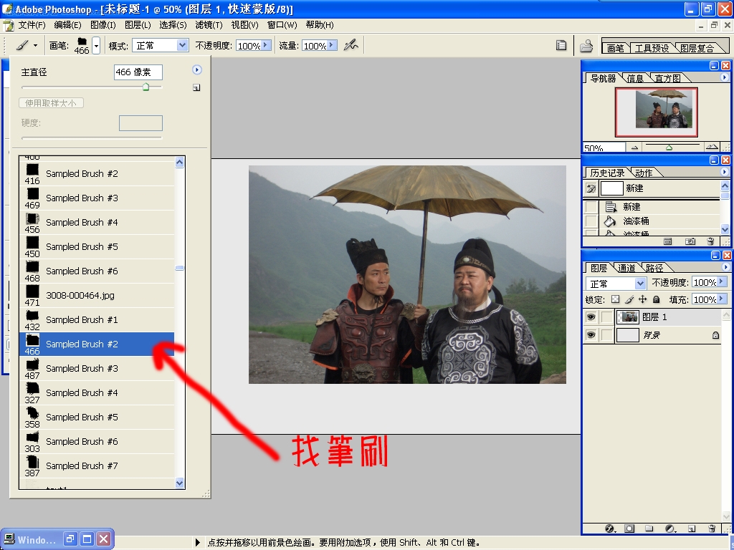This screenshot has height=550, width=734.
Task: Click the brush list scrollbar thumb
Action: click(180, 269)
